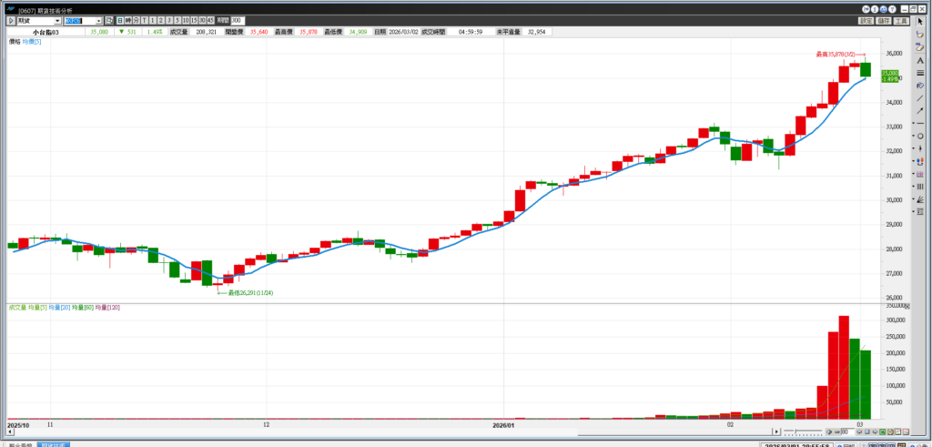Toggle the daily (日) chart period
Viewport: 932px width, 447px height.
(118, 20)
